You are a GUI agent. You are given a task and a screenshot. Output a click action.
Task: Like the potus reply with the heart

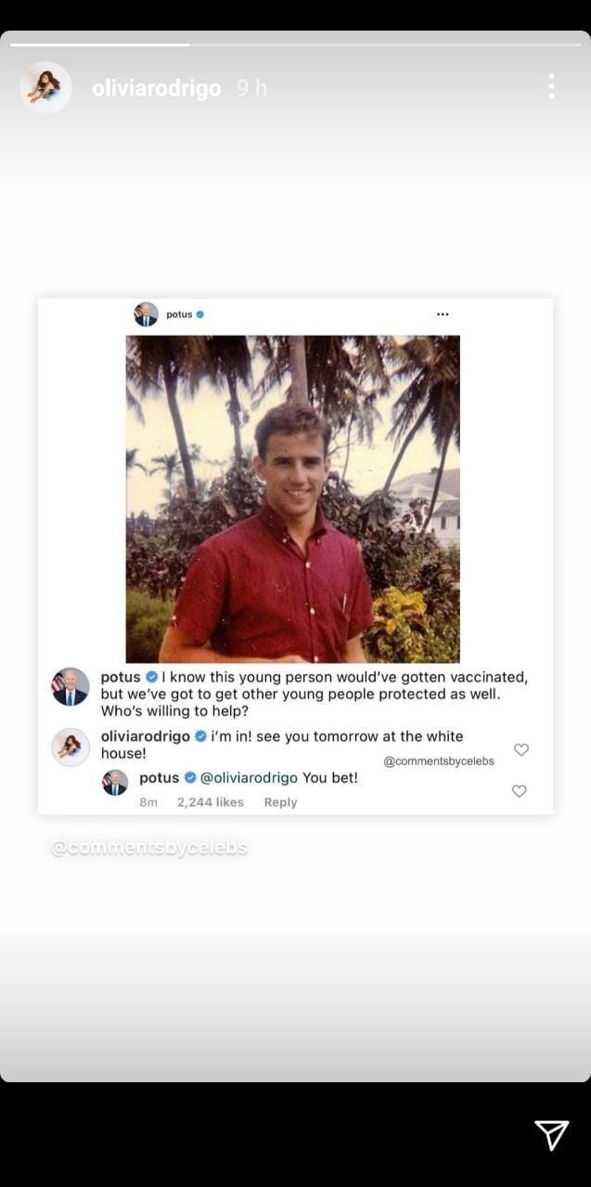(520, 791)
